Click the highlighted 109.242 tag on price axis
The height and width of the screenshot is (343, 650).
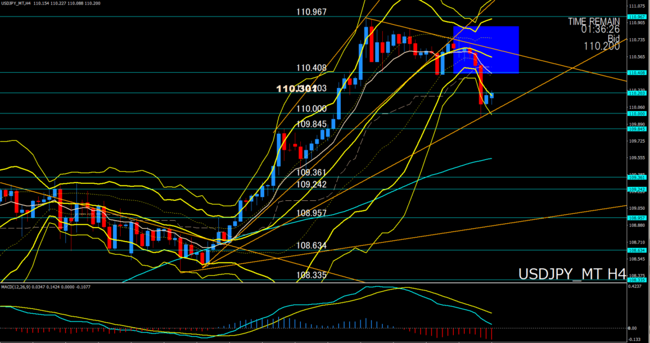click(636, 190)
